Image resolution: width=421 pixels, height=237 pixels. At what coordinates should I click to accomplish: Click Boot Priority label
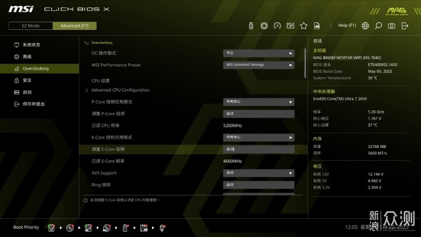26,227
